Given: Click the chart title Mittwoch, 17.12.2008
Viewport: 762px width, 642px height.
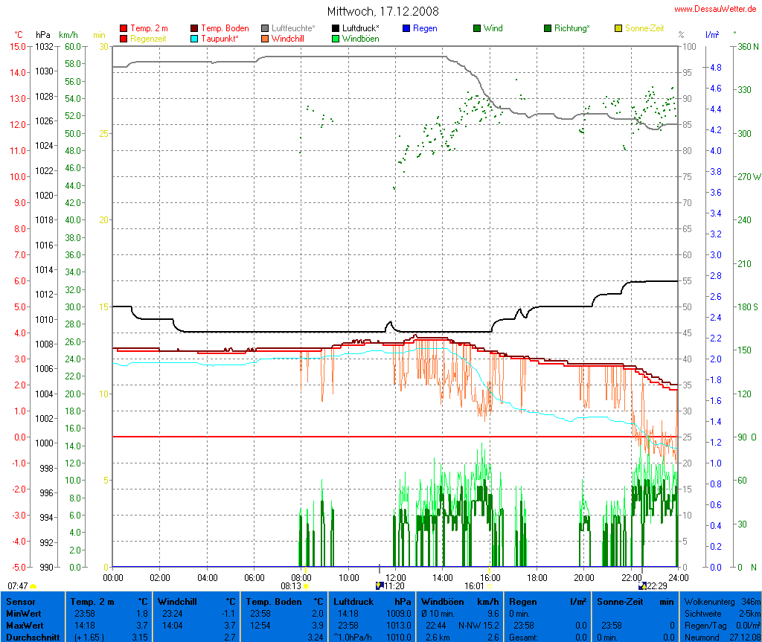Looking at the screenshot, I should click(x=382, y=11).
